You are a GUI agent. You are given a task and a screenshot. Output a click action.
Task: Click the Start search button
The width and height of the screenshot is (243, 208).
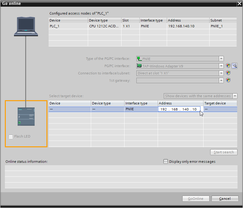tap(224, 152)
